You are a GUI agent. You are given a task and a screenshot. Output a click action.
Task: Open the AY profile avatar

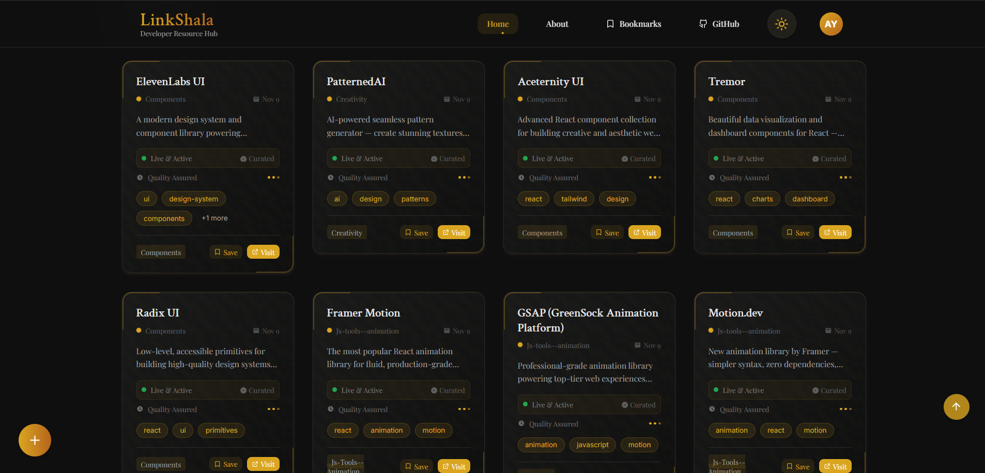(830, 24)
